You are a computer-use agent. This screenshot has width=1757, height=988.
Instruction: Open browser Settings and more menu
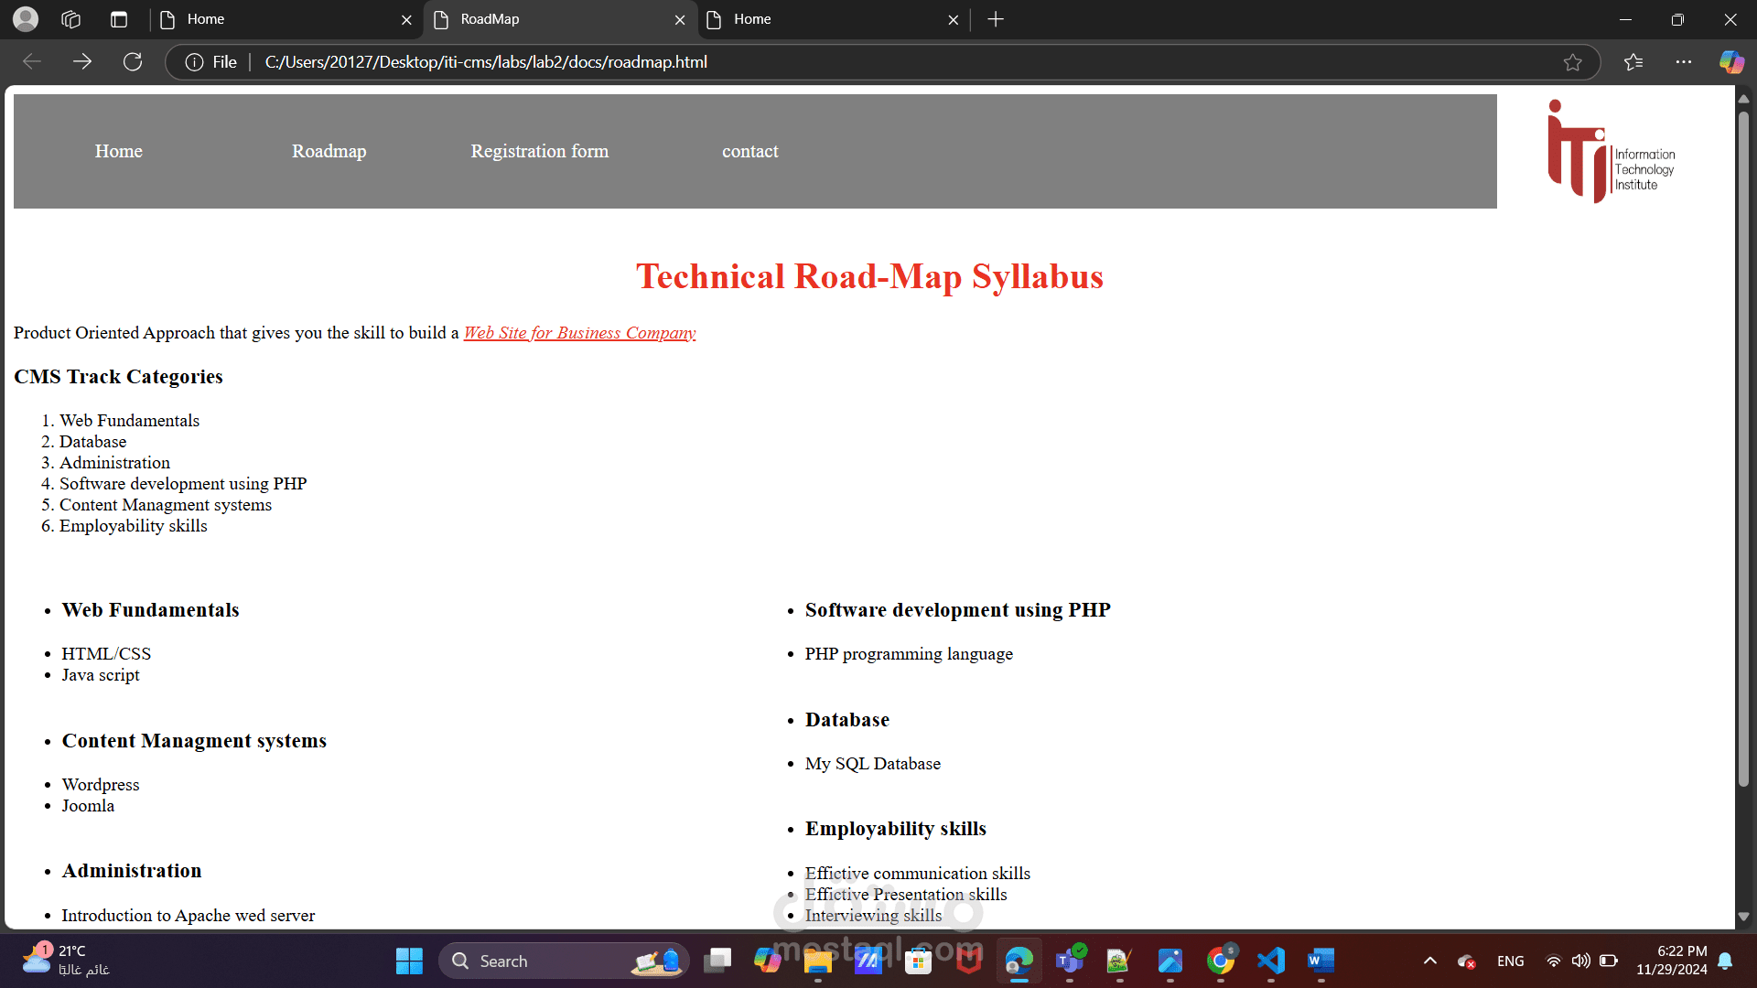tap(1684, 61)
